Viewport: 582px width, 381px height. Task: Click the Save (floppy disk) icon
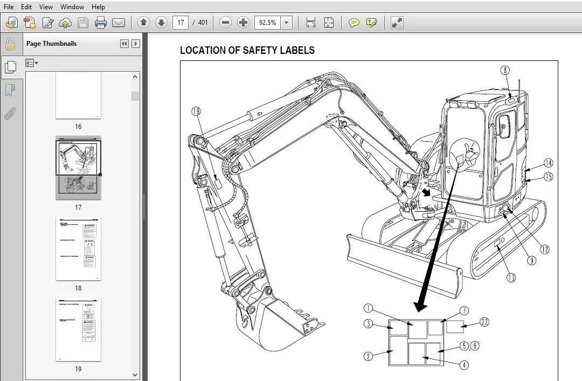pos(83,23)
